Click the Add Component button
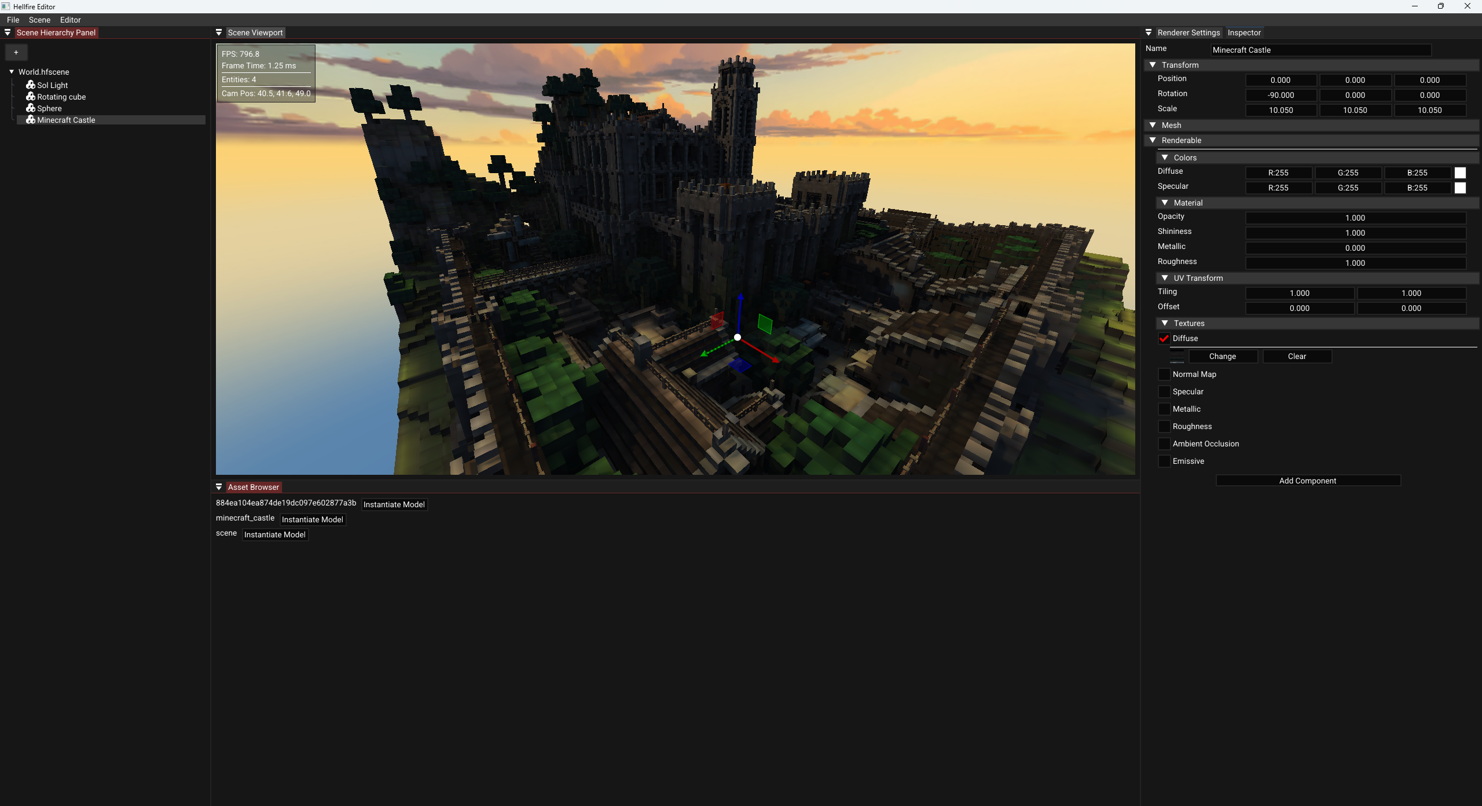The width and height of the screenshot is (1482, 806). pos(1308,481)
